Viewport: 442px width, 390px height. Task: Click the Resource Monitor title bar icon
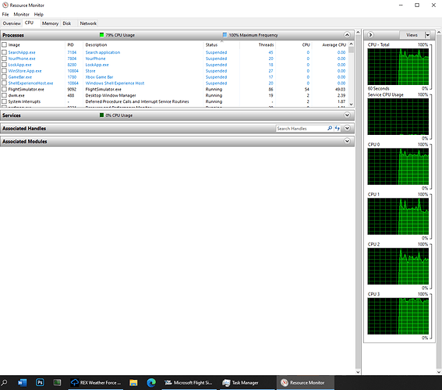tap(5, 5)
